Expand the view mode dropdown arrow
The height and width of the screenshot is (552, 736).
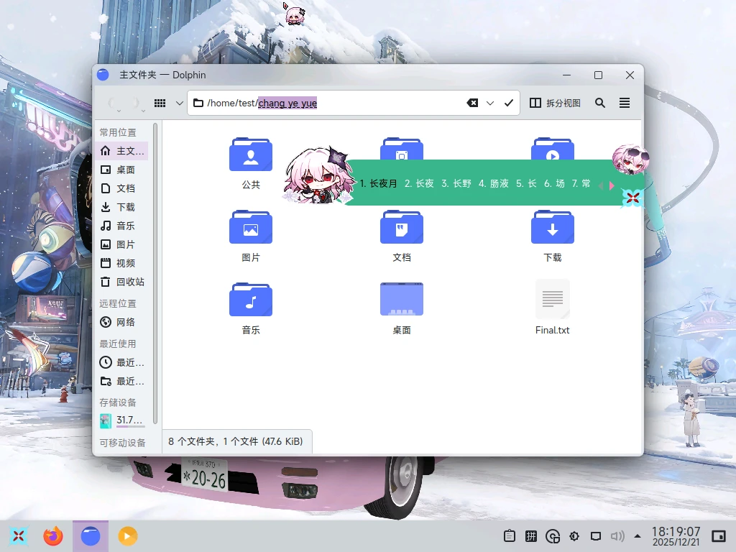(179, 103)
